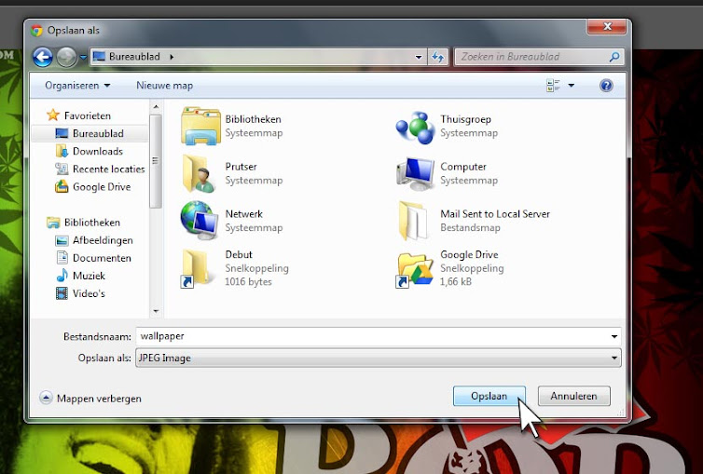The width and height of the screenshot is (703, 474).
Task: Click the Favorieten star icon
Action: tap(53, 115)
